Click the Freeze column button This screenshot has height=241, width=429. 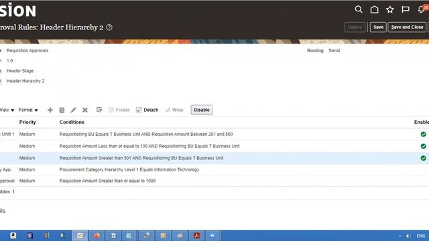tap(119, 110)
